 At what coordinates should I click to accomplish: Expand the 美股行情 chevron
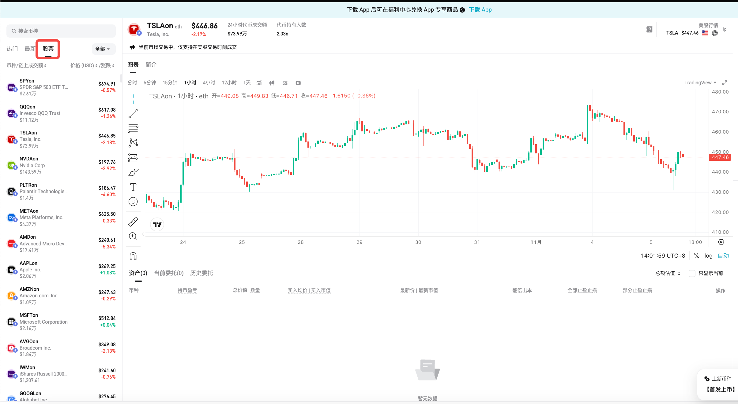click(725, 29)
